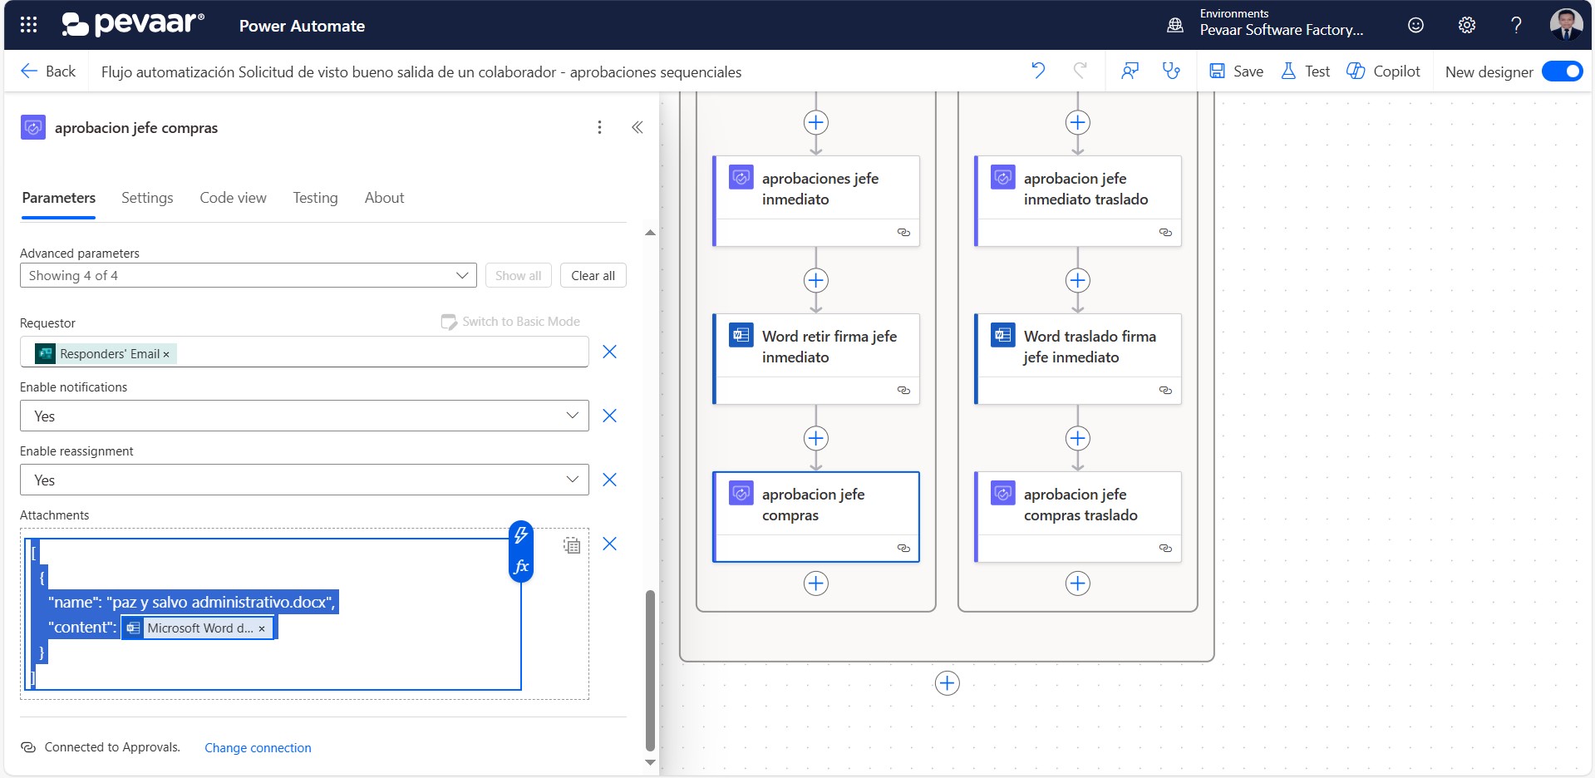Remove the Responders' Email token
This screenshot has width=1595, height=778.
click(166, 354)
